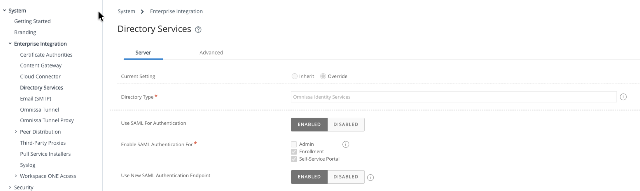Screen dimensions: 640x191
Task: Disable Use SAML For Authentication
Action: (x=345, y=124)
